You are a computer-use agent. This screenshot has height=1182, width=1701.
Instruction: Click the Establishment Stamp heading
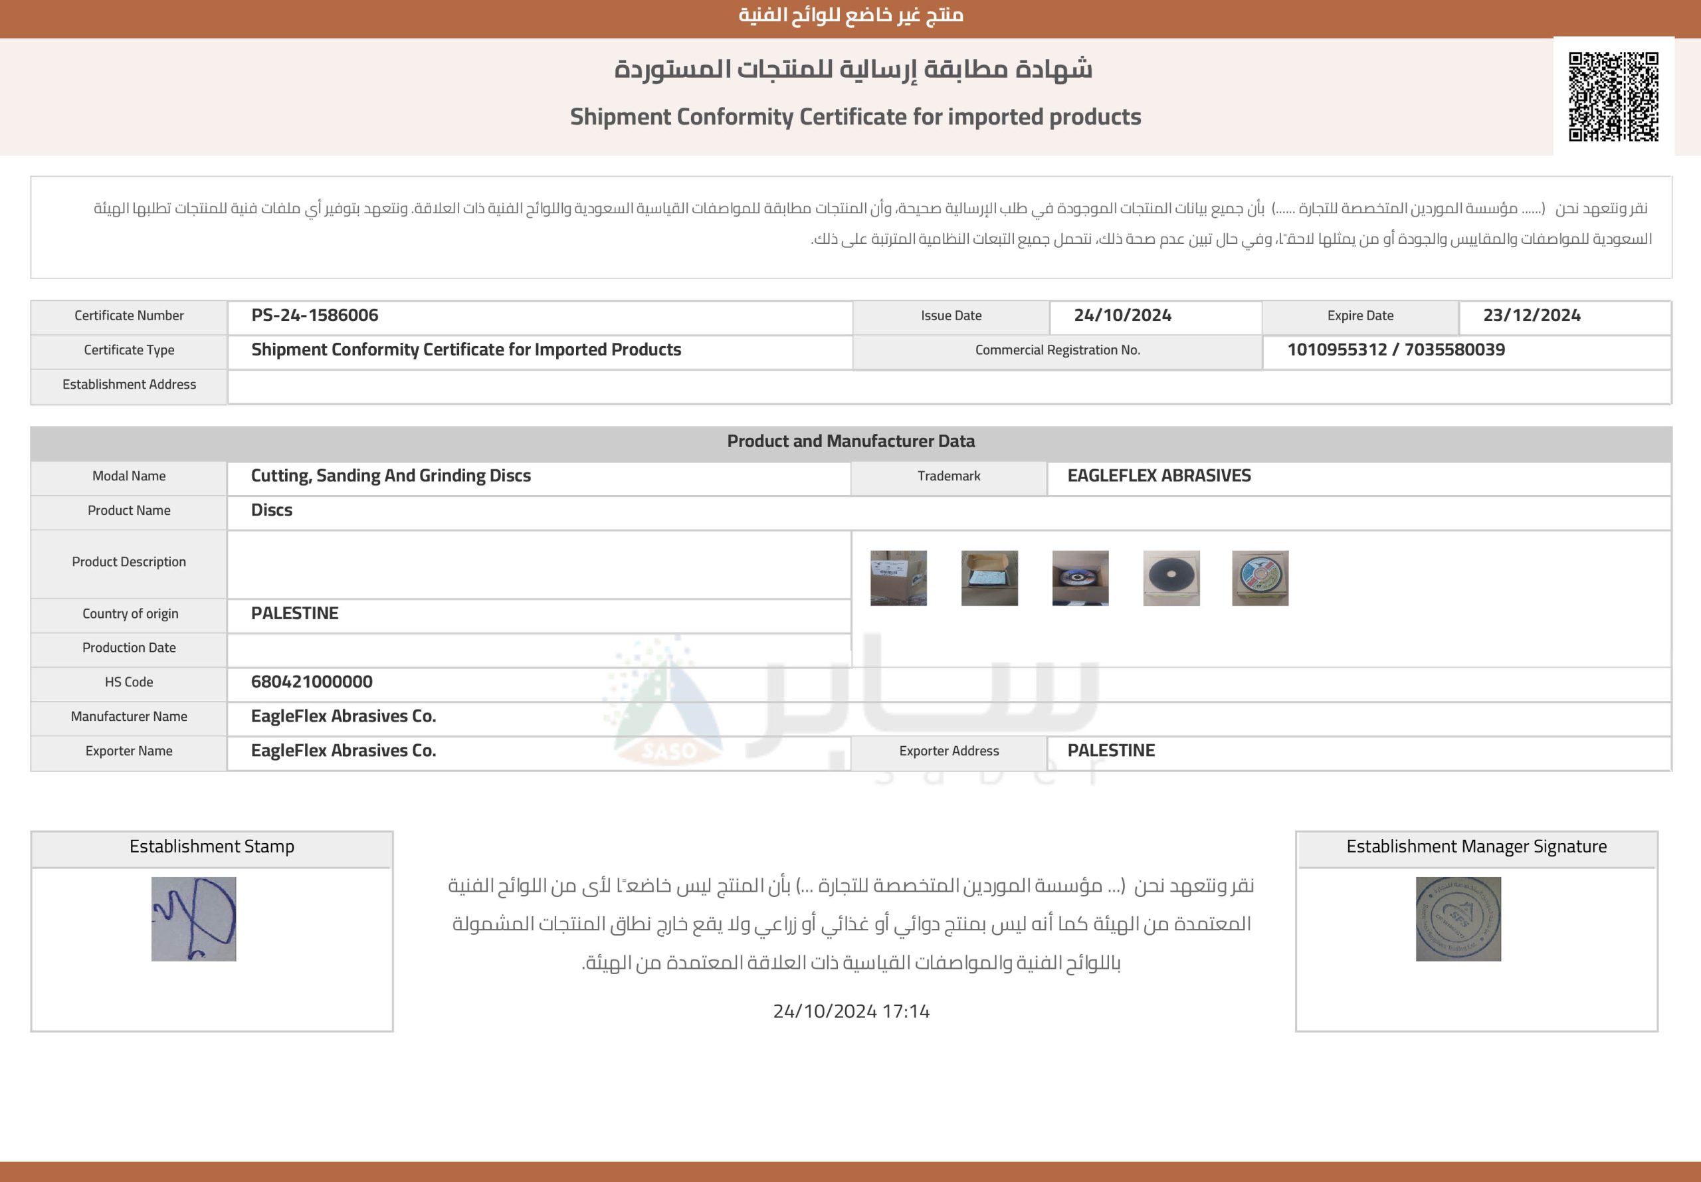212,846
